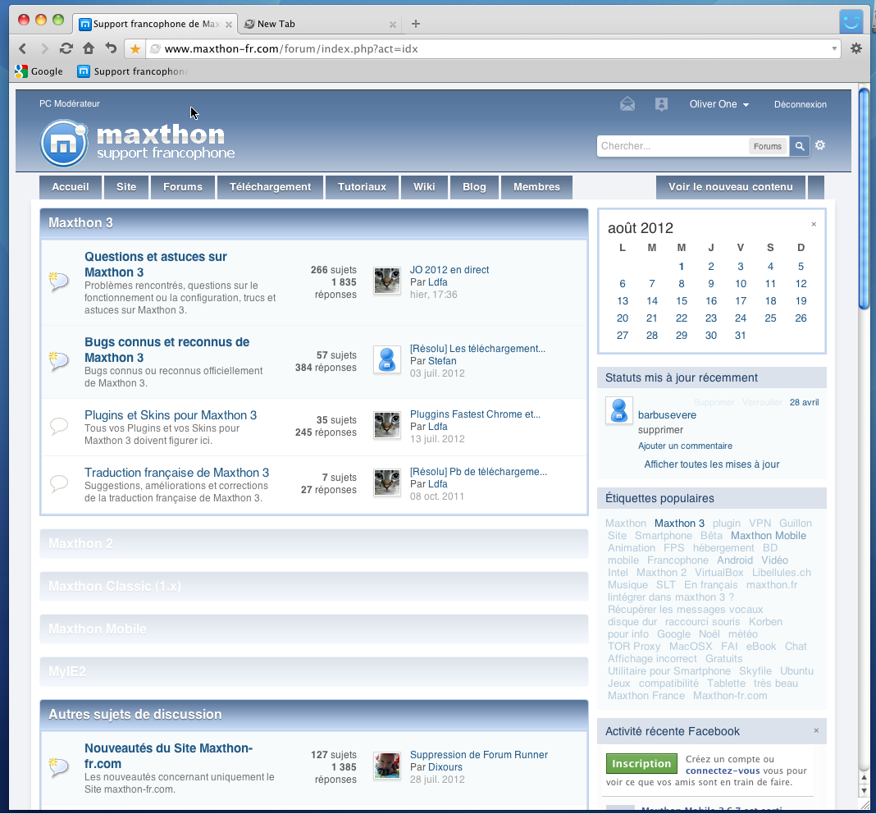This screenshot has width=876, height=814.
Task: Click the Bugs connus forum bubble icon
Action: point(59,360)
